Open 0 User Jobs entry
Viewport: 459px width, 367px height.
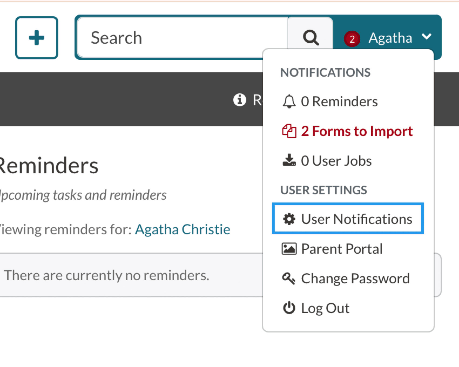[336, 161]
